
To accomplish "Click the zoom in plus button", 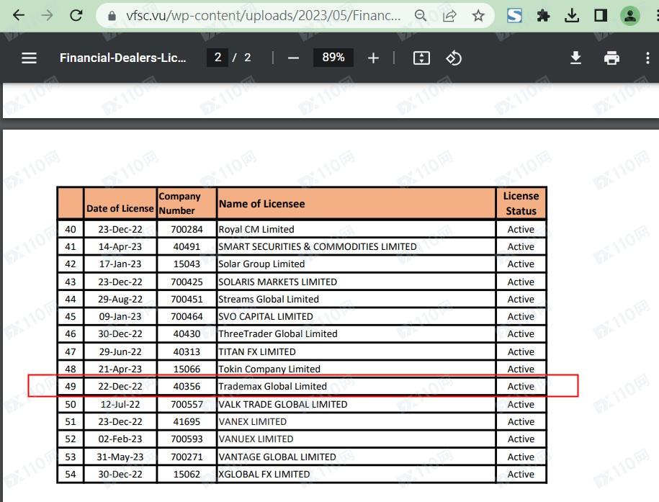I will [x=373, y=58].
